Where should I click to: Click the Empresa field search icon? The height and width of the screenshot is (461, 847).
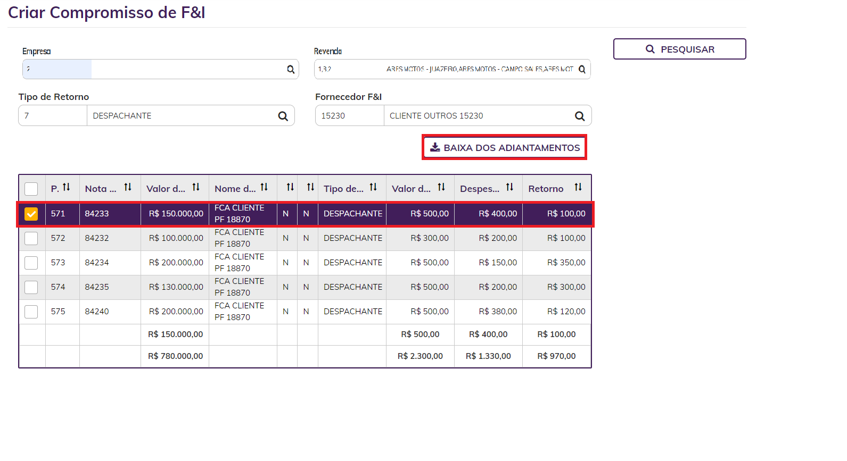(x=291, y=69)
